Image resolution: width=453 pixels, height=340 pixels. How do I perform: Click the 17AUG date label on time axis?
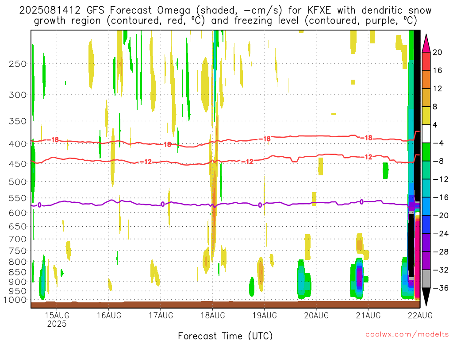click(161, 315)
